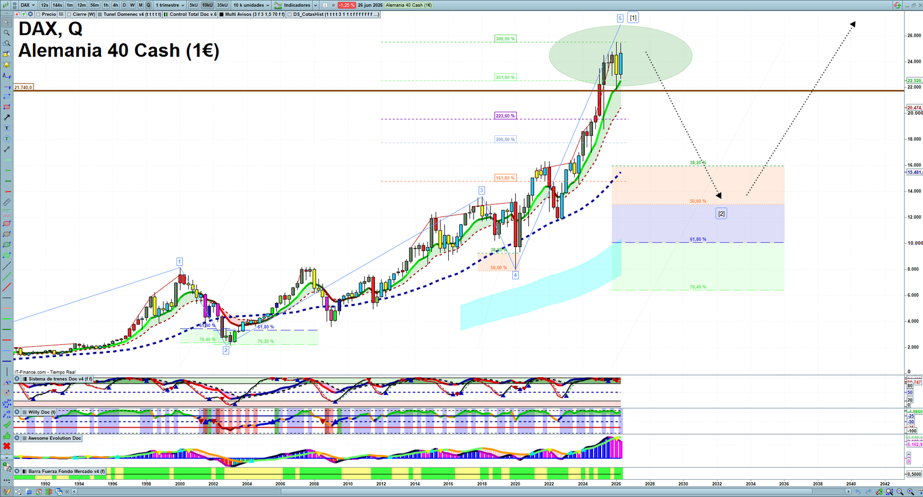Expand more left-toolbar tools chevron
This screenshot has height=497, width=923.
coord(7,457)
